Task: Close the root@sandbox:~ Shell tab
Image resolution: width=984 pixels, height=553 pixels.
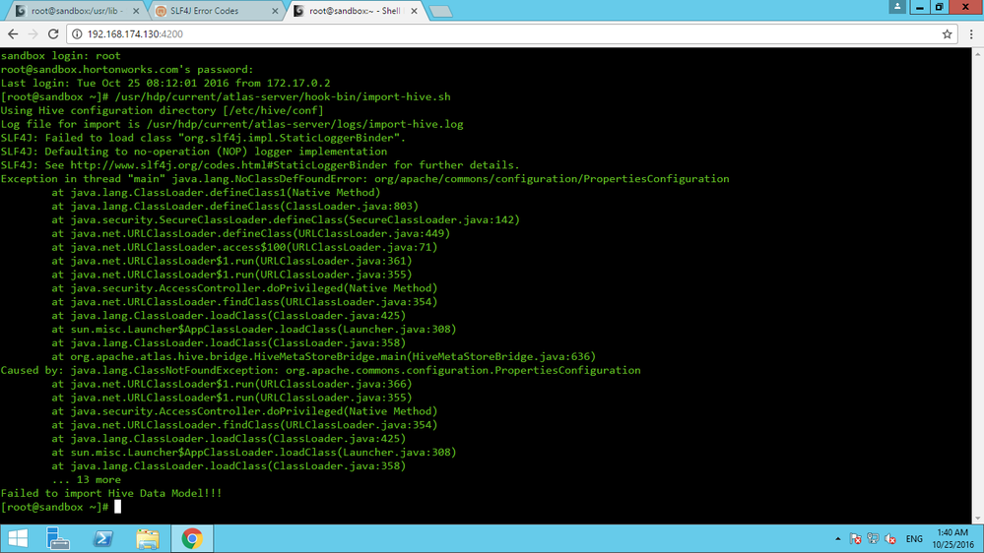Action: [x=414, y=11]
